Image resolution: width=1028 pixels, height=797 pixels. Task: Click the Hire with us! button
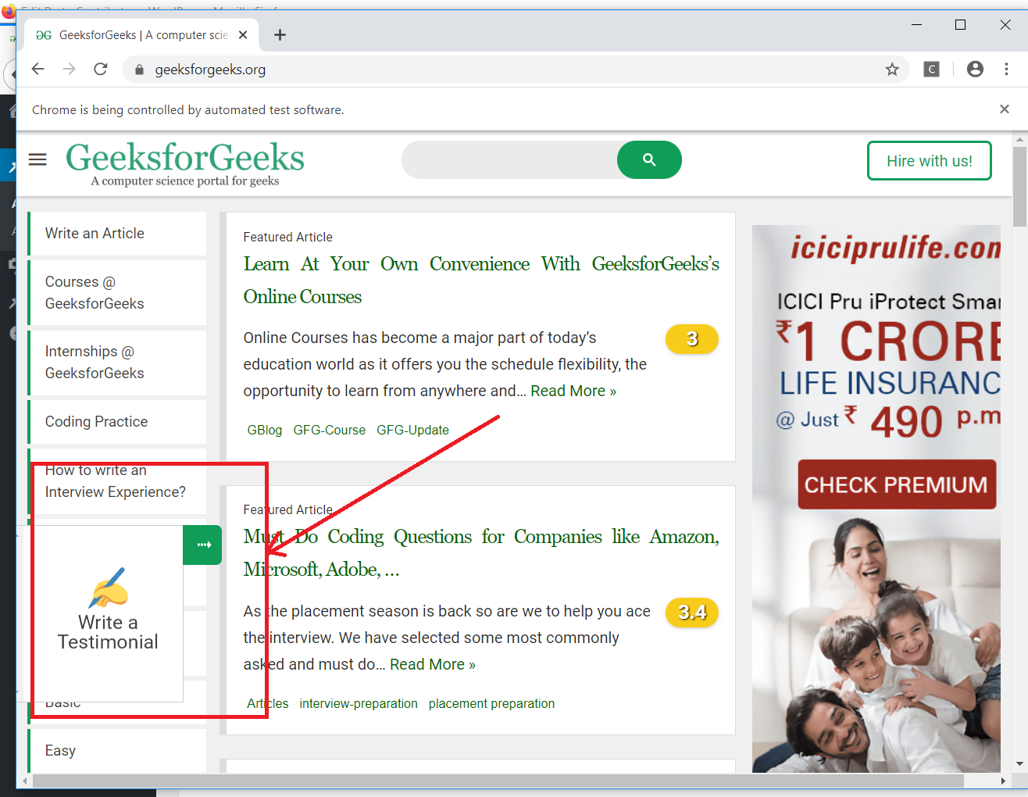(930, 161)
